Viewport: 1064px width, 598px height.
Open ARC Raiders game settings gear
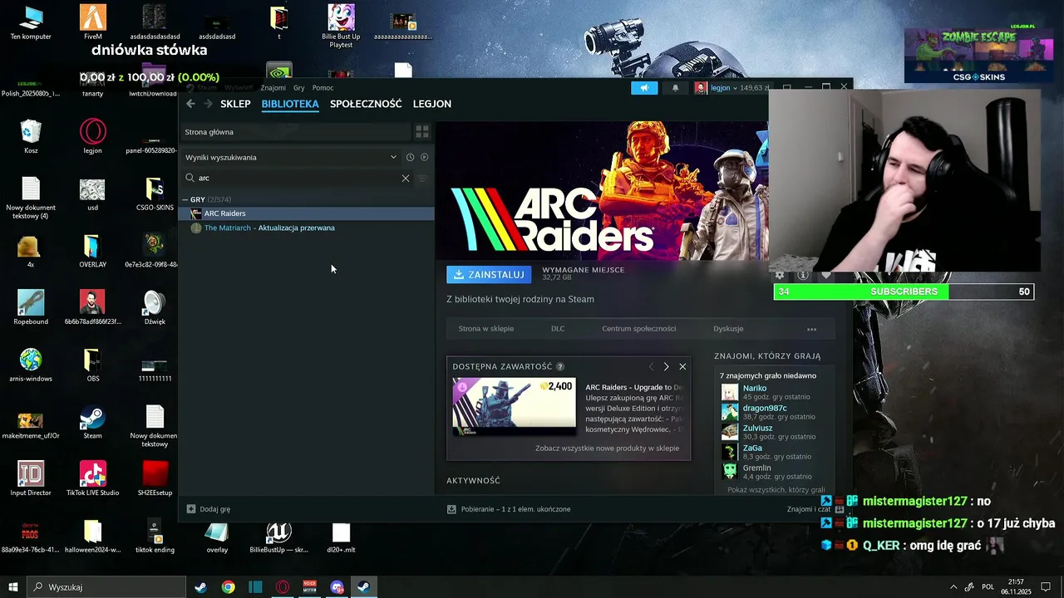[x=780, y=275]
